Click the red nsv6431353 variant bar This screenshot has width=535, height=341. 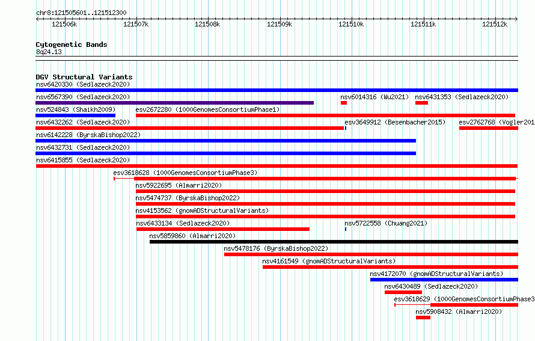point(422,103)
